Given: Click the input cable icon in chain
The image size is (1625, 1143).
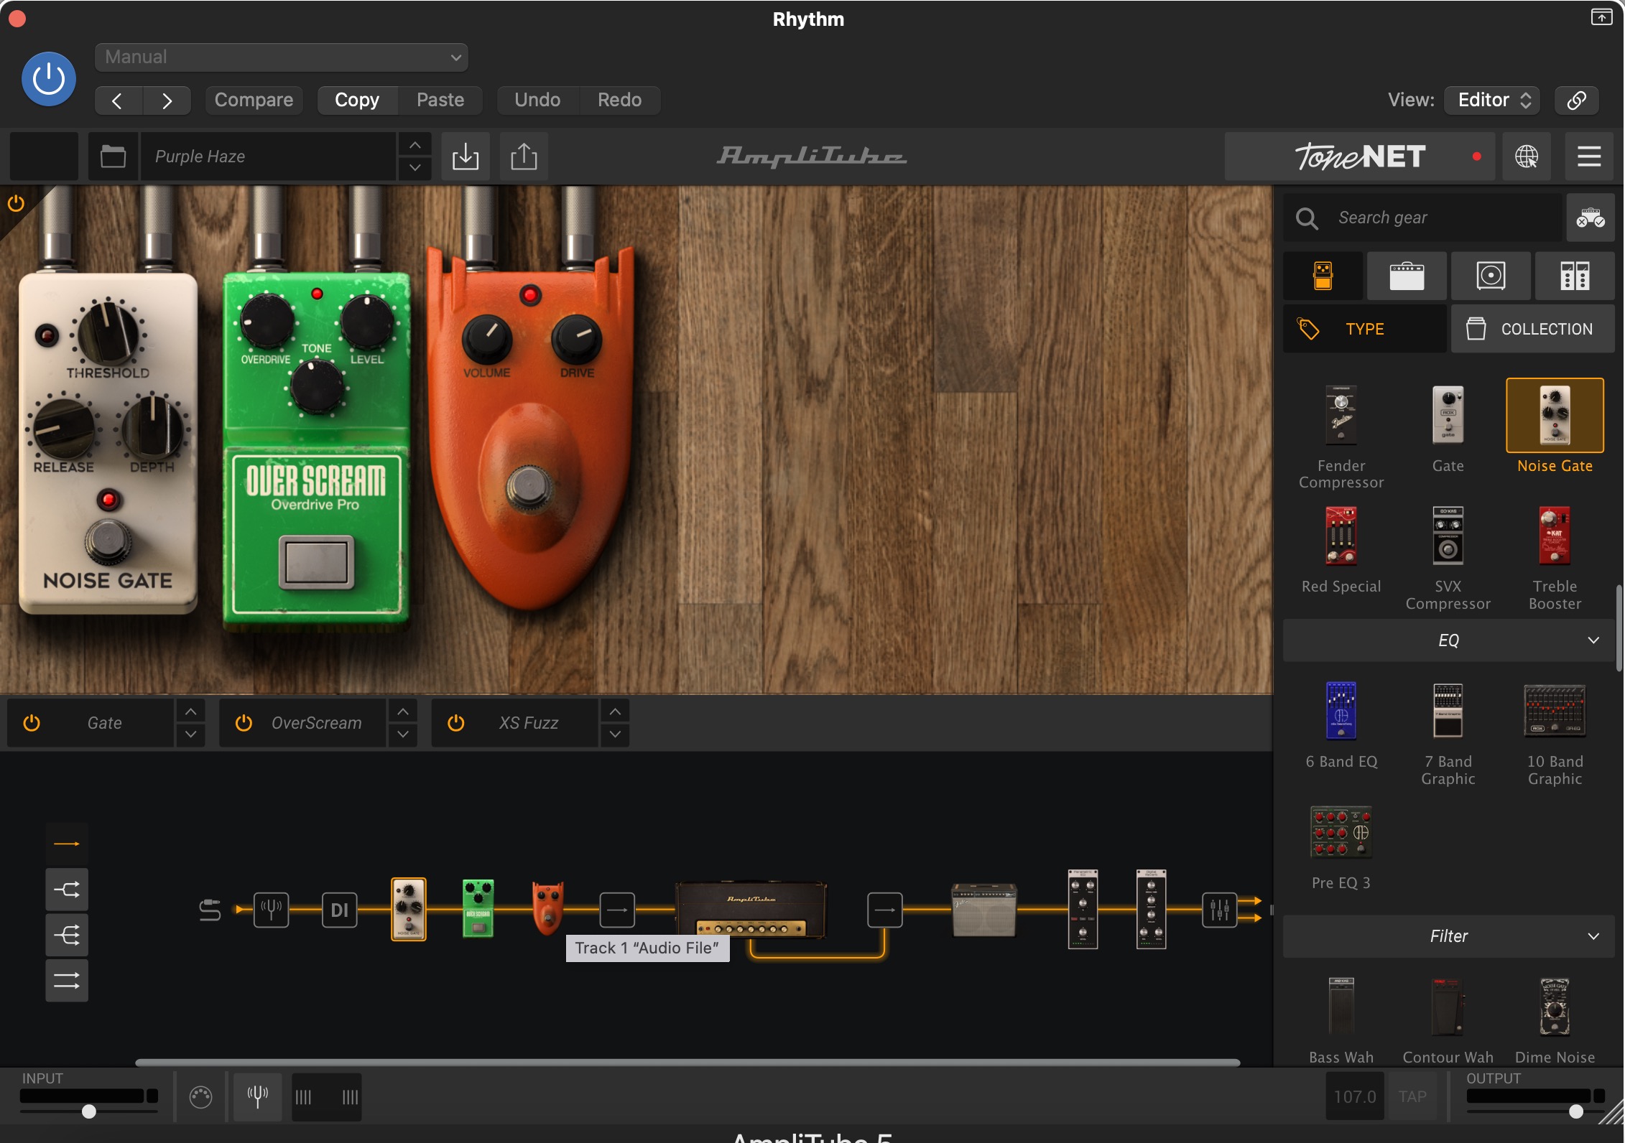Looking at the screenshot, I should point(209,910).
